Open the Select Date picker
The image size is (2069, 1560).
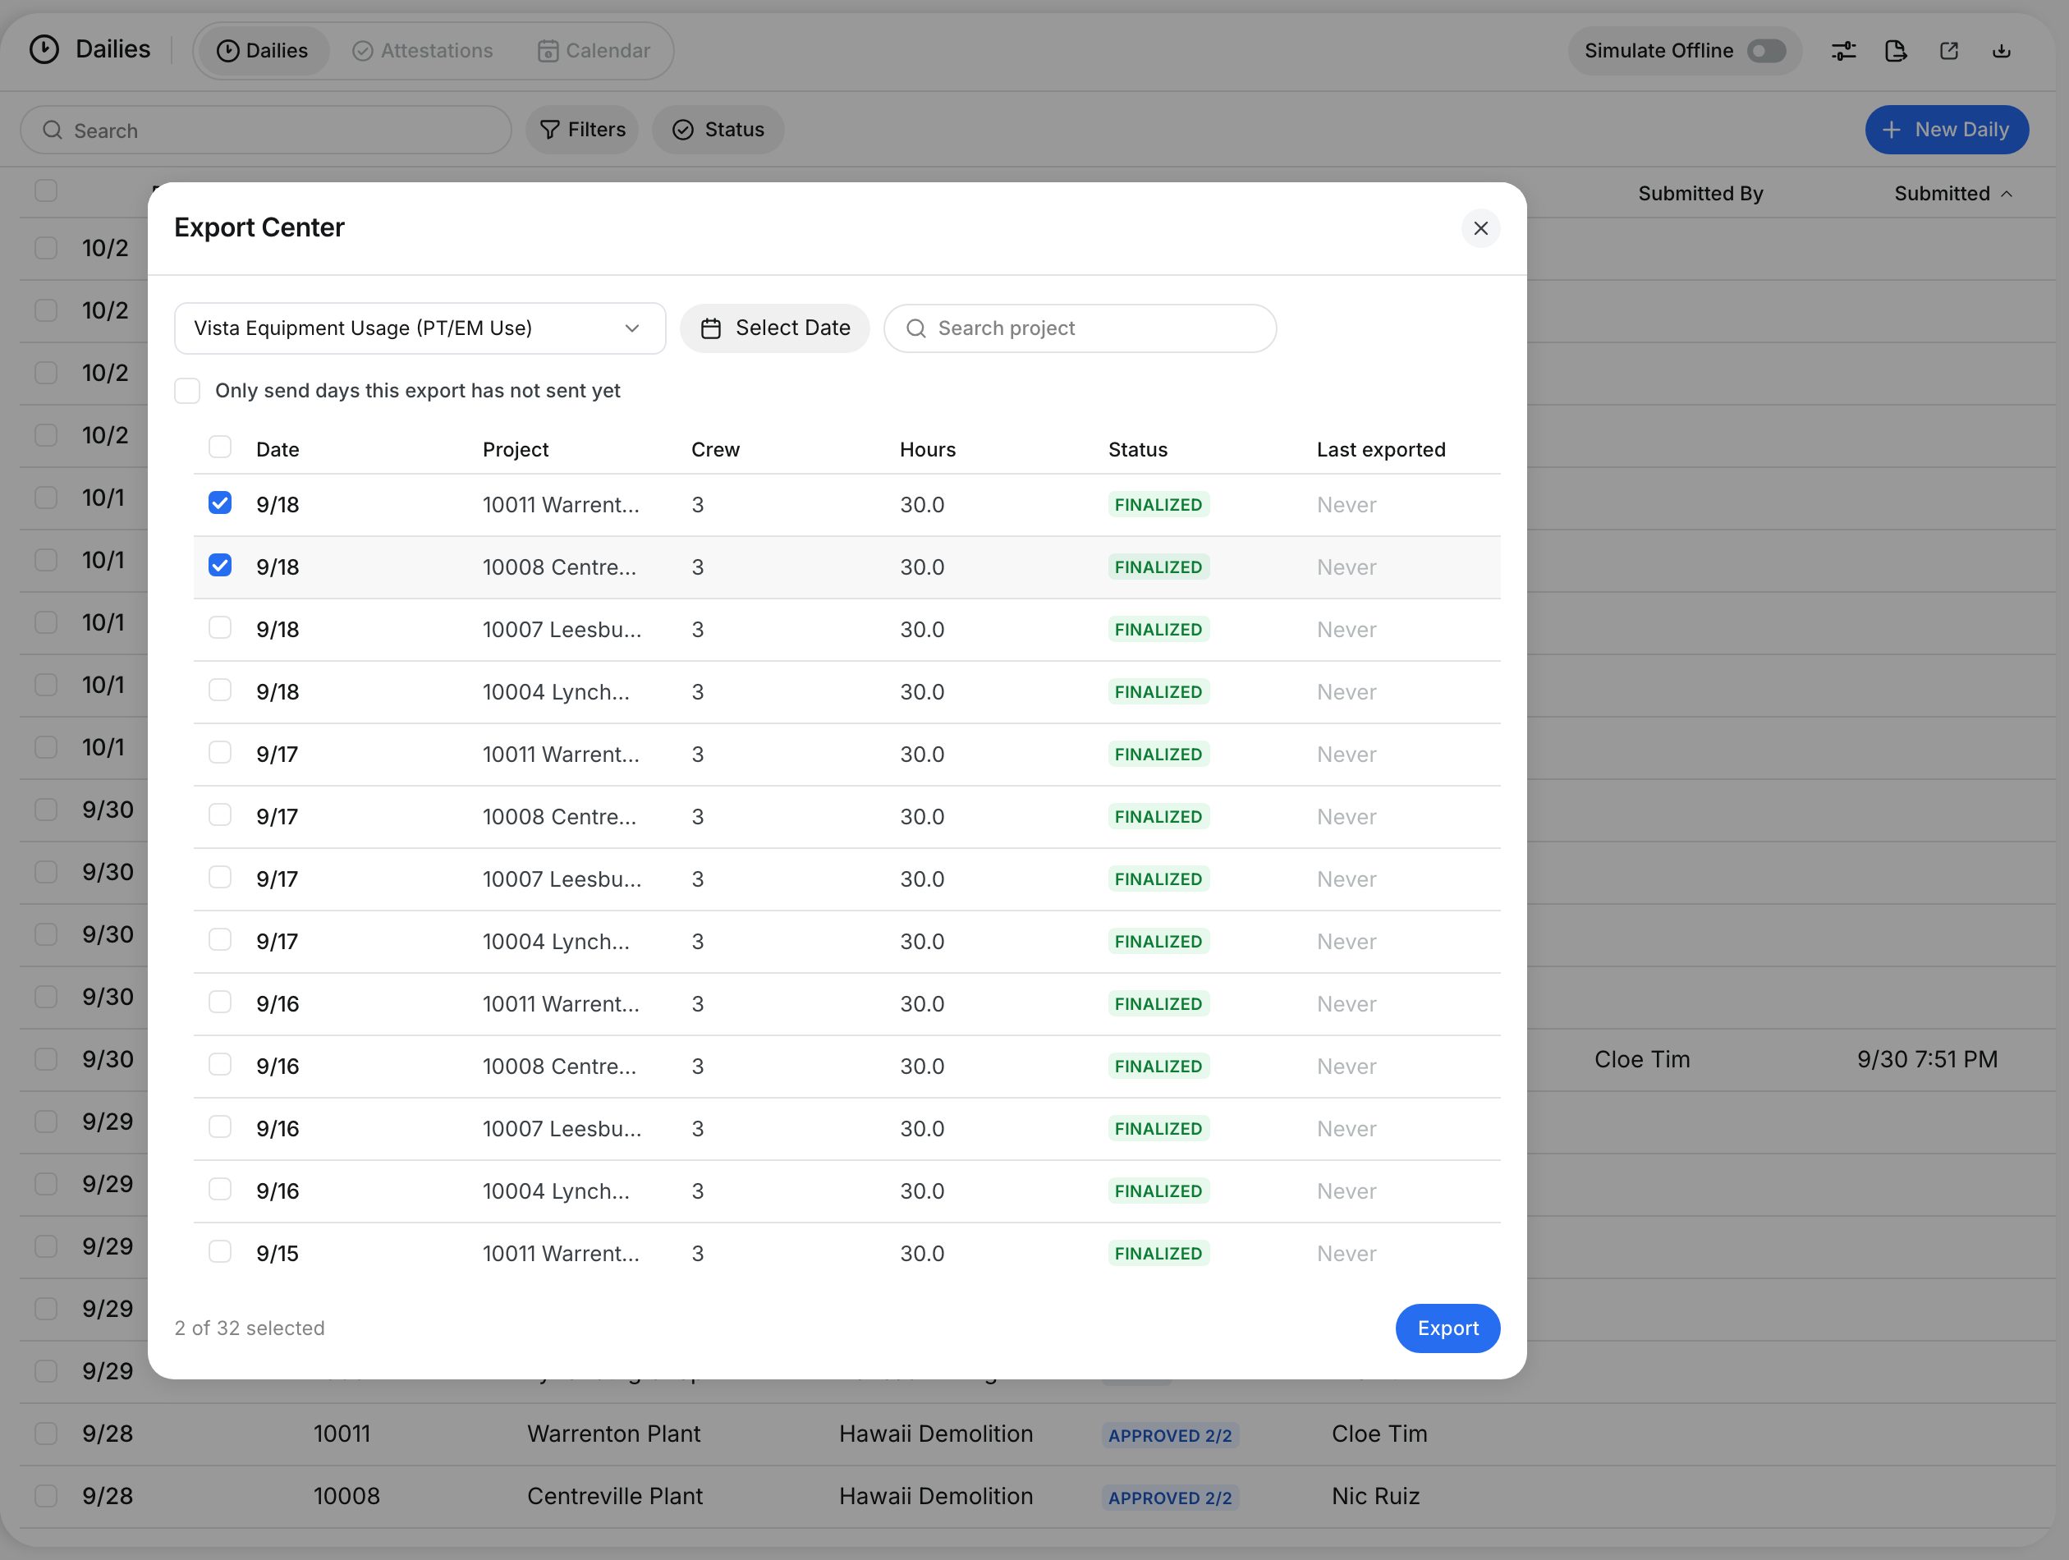[x=774, y=328]
